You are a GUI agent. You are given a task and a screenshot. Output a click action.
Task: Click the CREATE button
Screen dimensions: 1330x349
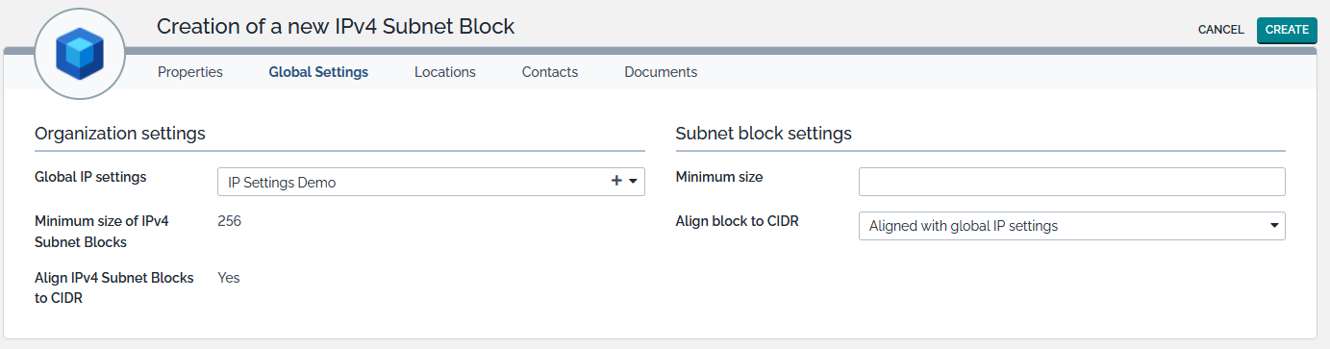pos(1287,30)
